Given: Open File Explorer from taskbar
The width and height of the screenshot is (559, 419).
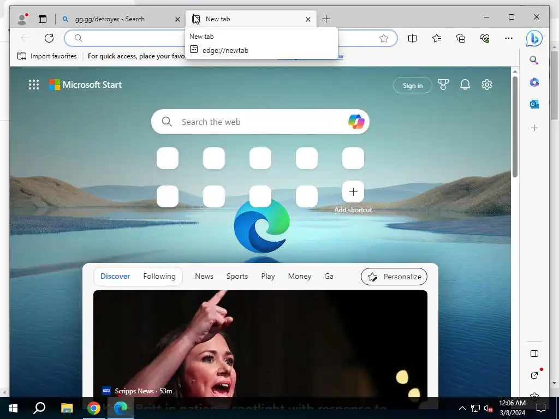Looking at the screenshot, I should click(67, 408).
